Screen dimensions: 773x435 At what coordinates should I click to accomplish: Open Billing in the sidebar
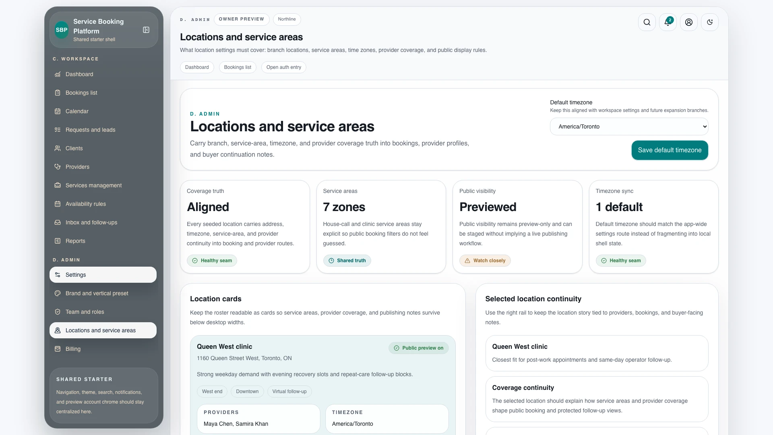point(103,349)
